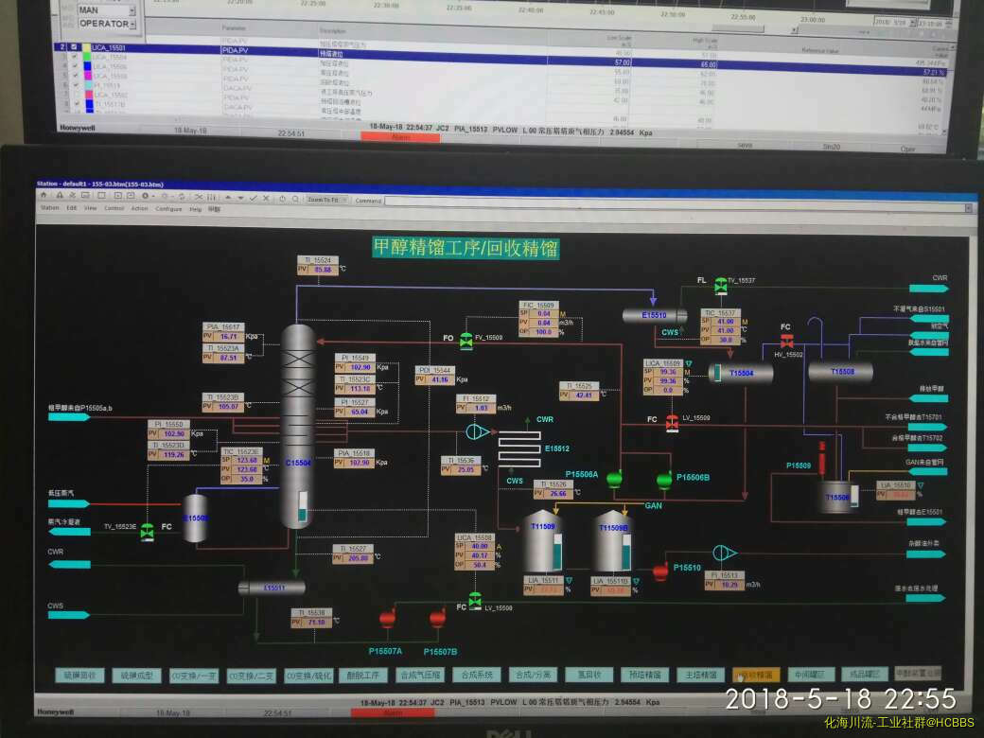Image resolution: width=984 pixels, height=738 pixels.
Task: Click the HV_15502 red valve icon
Action: (784, 342)
